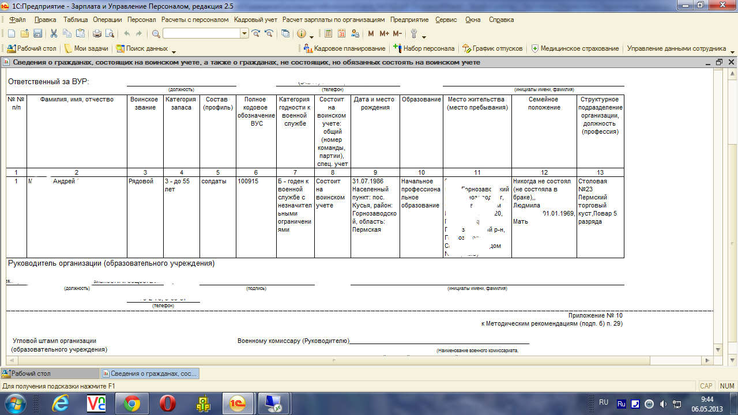The image size is (738, 415).
Task: Switch to Сведения о гражданах tab
Action: 149,373
